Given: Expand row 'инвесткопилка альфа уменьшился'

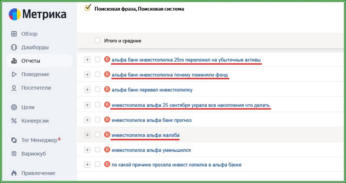Looking at the screenshot, I should (x=87, y=150).
